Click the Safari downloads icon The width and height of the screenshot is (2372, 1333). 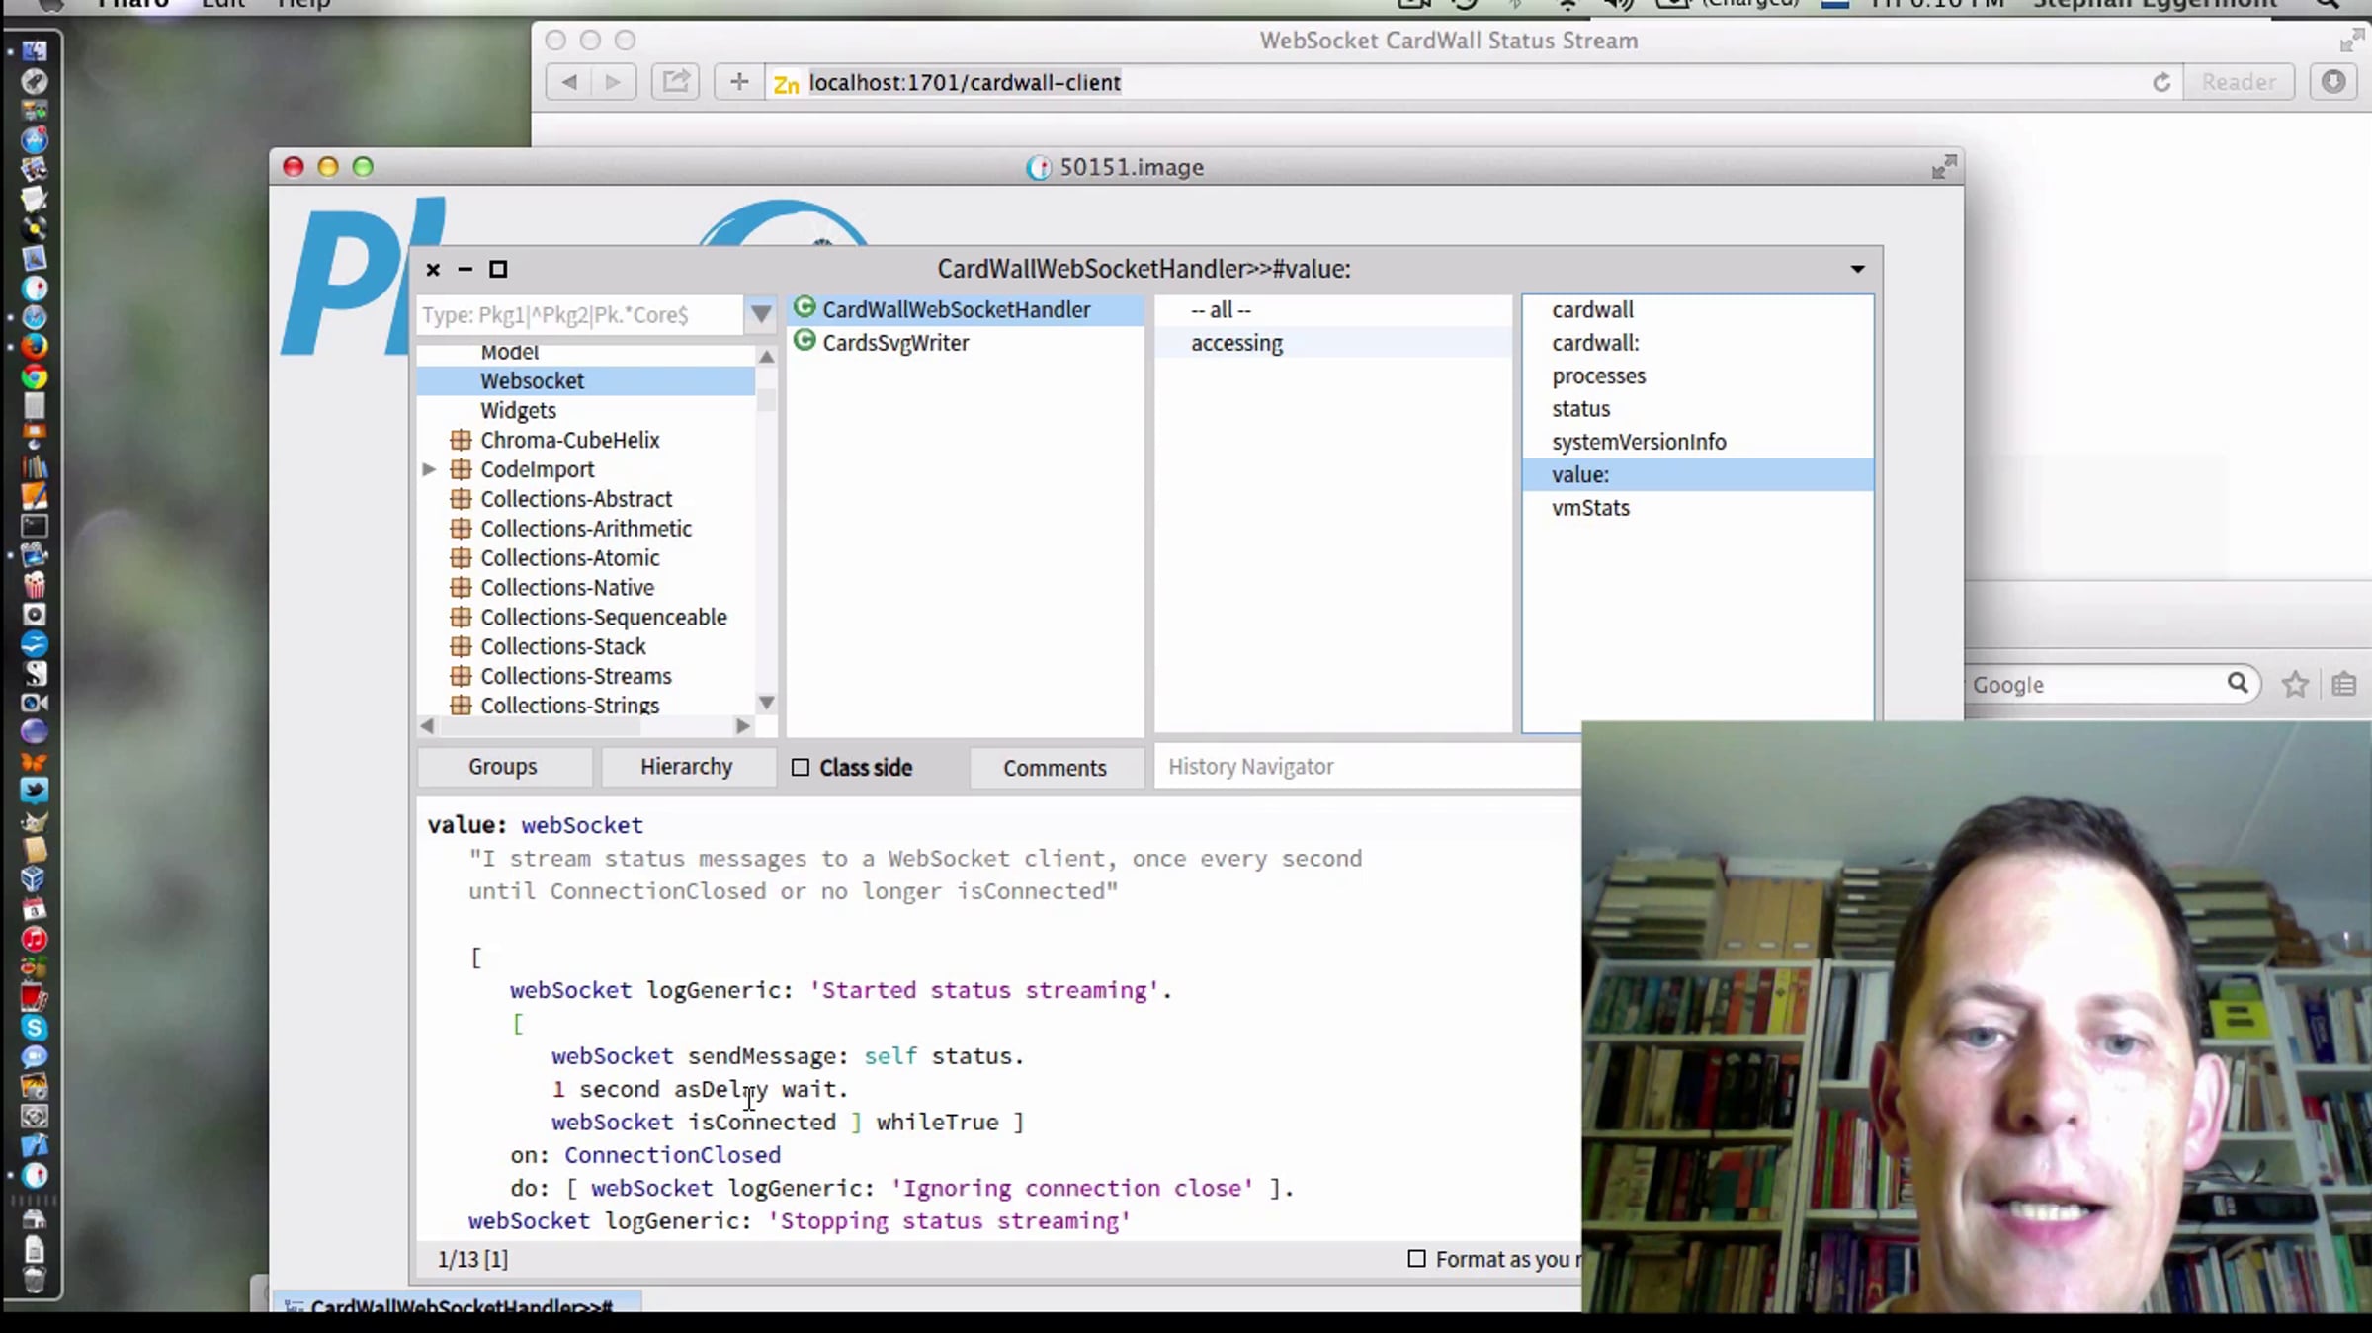coord(2333,82)
